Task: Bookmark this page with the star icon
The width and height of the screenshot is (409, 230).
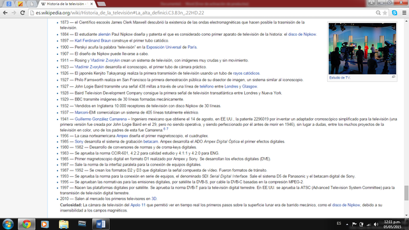Action: pyautogui.click(x=385, y=13)
